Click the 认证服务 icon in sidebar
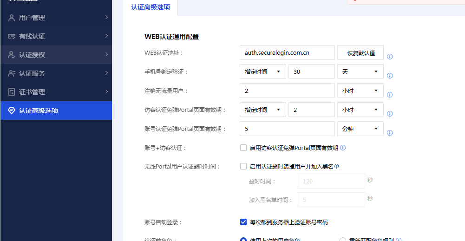 (x=12, y=73)
